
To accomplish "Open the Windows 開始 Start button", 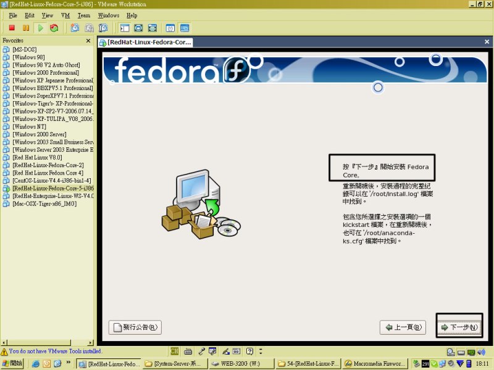I will point(12,363).
